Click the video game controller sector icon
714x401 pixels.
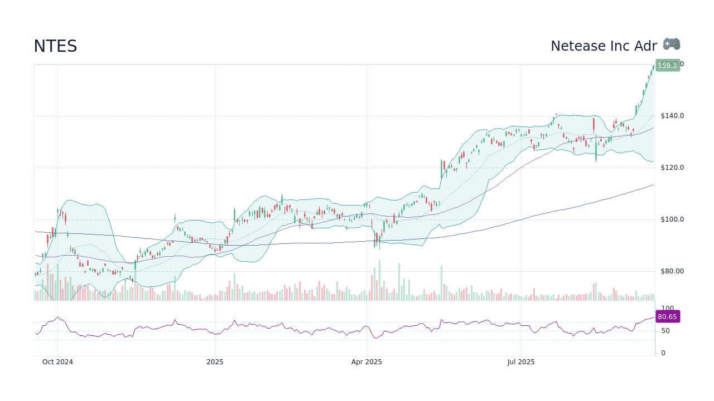[671, 43]
